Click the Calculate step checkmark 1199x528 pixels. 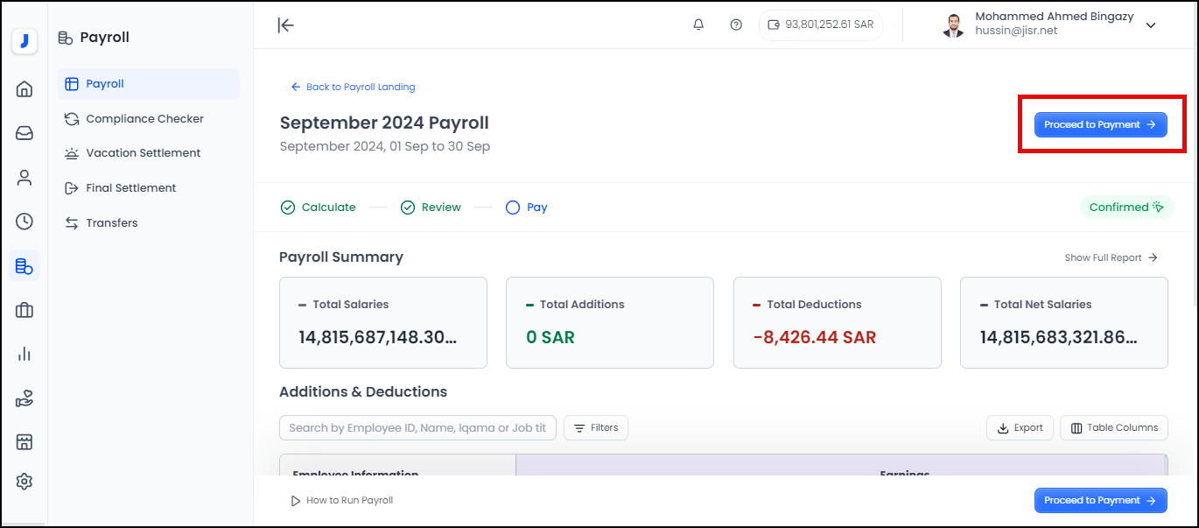[288, 207]
